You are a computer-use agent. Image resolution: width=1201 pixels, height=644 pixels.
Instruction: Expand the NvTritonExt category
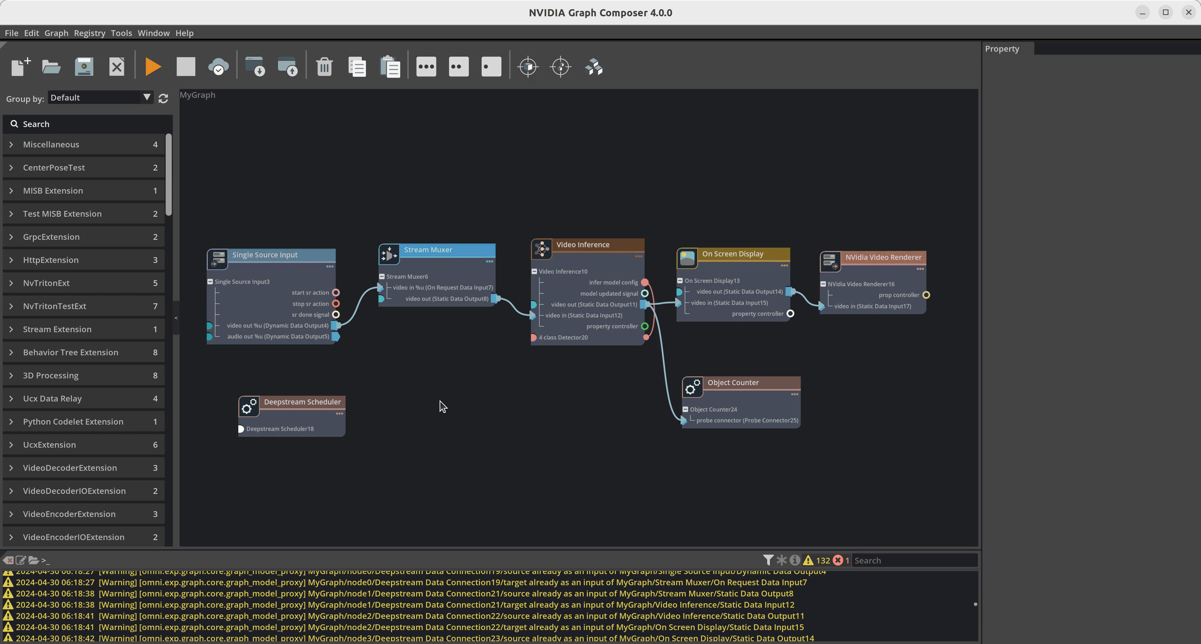(x=11, y=283)
